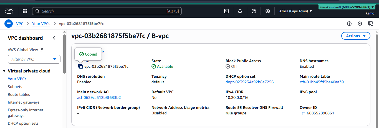Open the help question mark menu
Viewport: 379px width, 128px height.
254,11
